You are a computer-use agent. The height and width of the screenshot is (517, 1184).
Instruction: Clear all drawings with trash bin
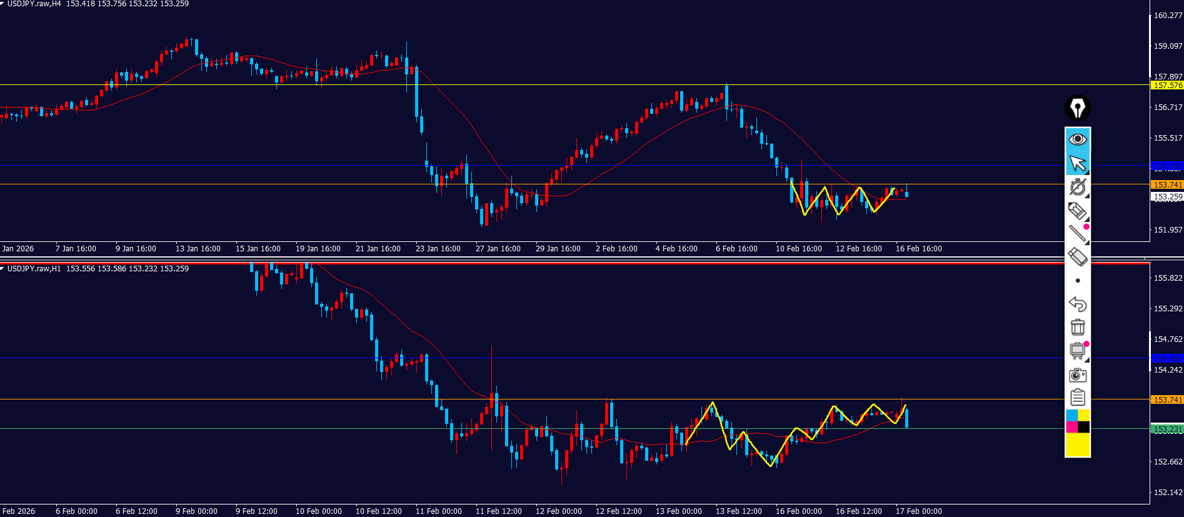pos(1077,327)
